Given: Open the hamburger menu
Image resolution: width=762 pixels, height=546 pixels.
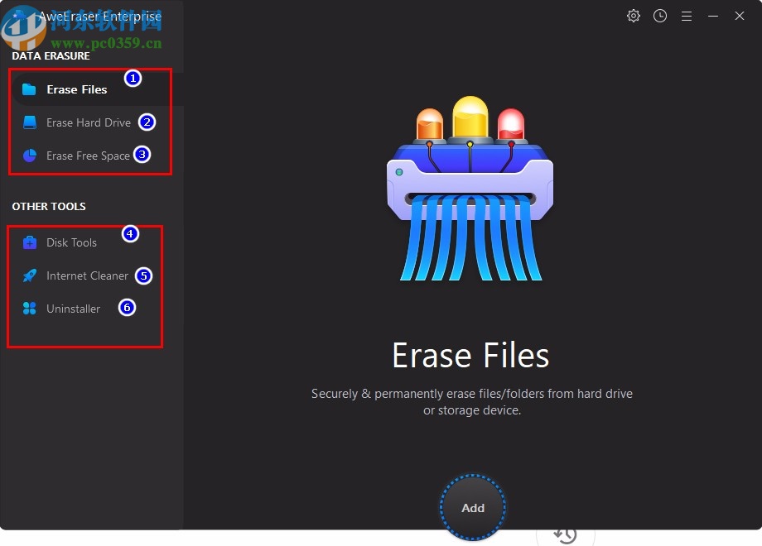Looking at the screenshot, I should click(x=687, y=16).
